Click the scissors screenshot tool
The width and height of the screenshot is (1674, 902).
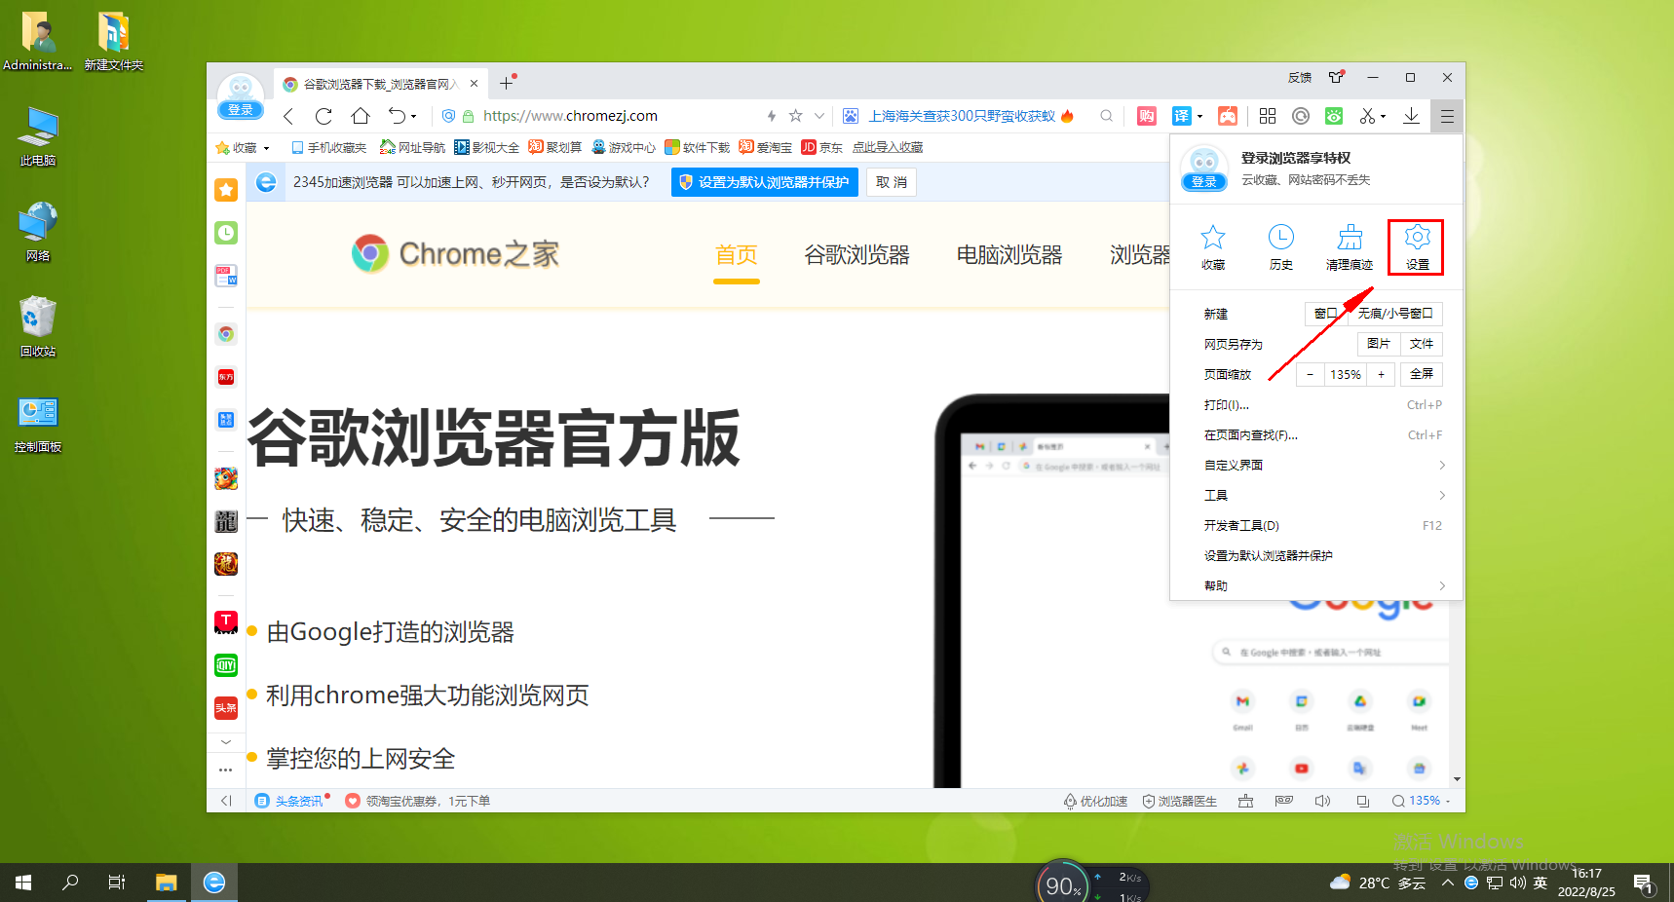point(1367,116)
